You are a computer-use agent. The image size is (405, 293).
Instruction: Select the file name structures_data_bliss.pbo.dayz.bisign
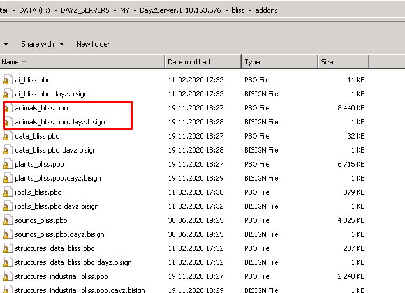(73, 262)
